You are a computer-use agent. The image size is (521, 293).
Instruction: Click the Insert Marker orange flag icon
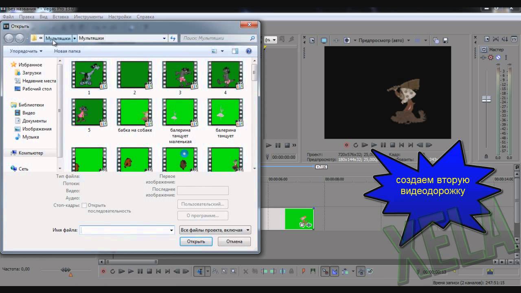coord(303,271)
